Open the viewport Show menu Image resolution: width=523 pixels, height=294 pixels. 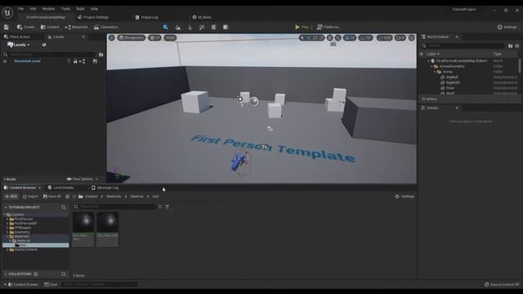pos(170,38)
